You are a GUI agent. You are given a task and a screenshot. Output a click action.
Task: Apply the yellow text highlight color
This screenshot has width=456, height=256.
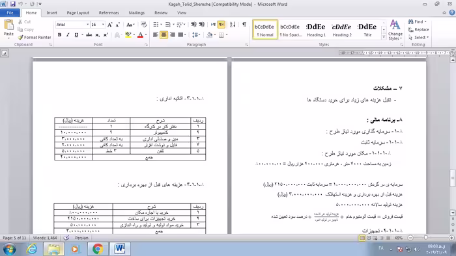[x=128, y=35]
